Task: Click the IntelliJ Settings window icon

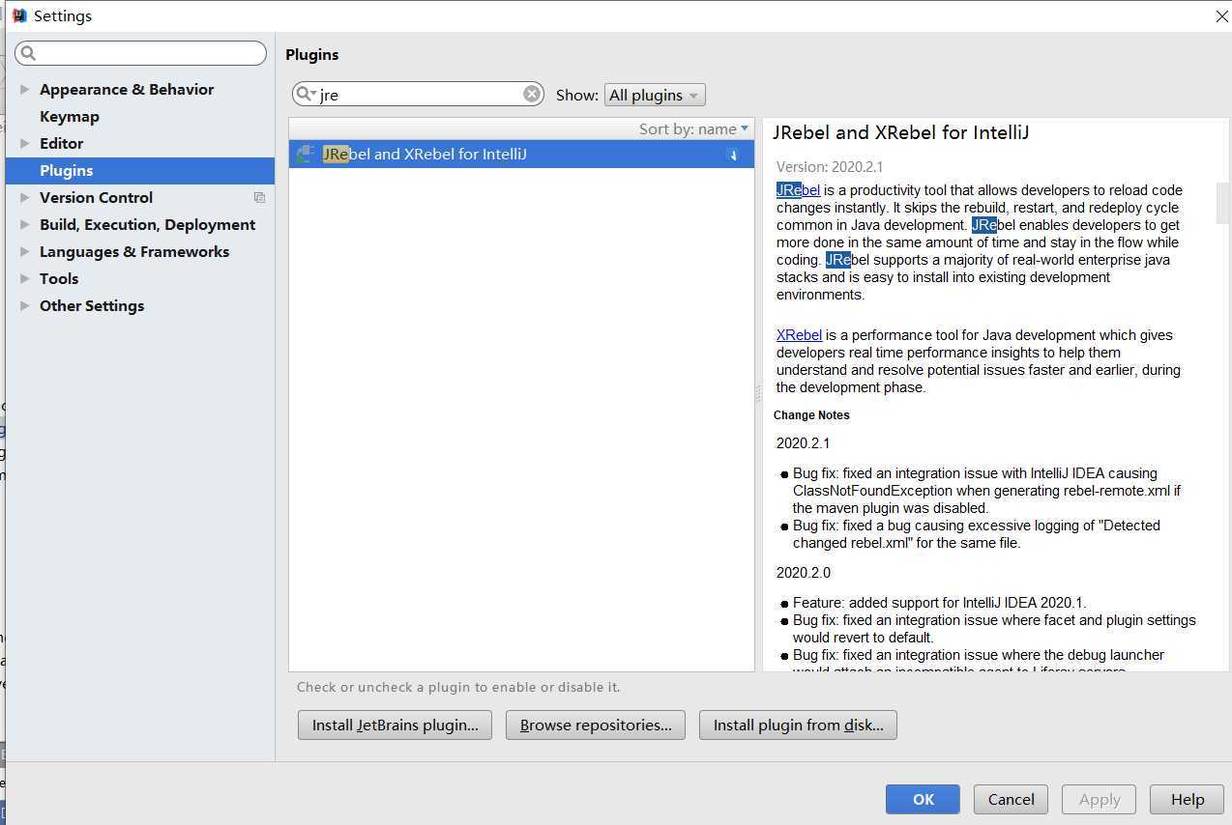Action: tap(18, 15)
